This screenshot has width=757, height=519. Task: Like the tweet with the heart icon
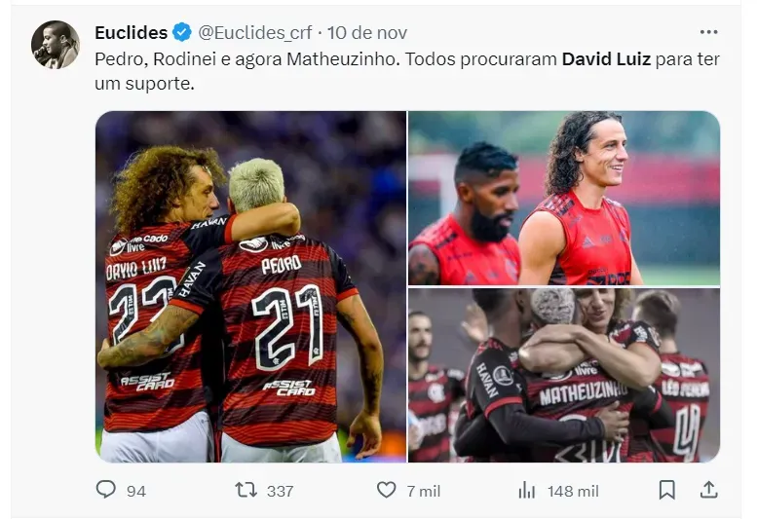tap(386, 490)
